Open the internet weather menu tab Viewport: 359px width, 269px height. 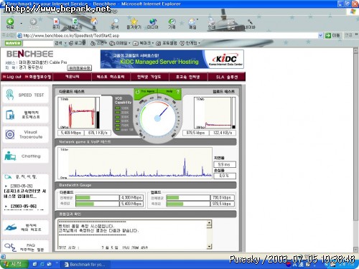coord(149,77)
